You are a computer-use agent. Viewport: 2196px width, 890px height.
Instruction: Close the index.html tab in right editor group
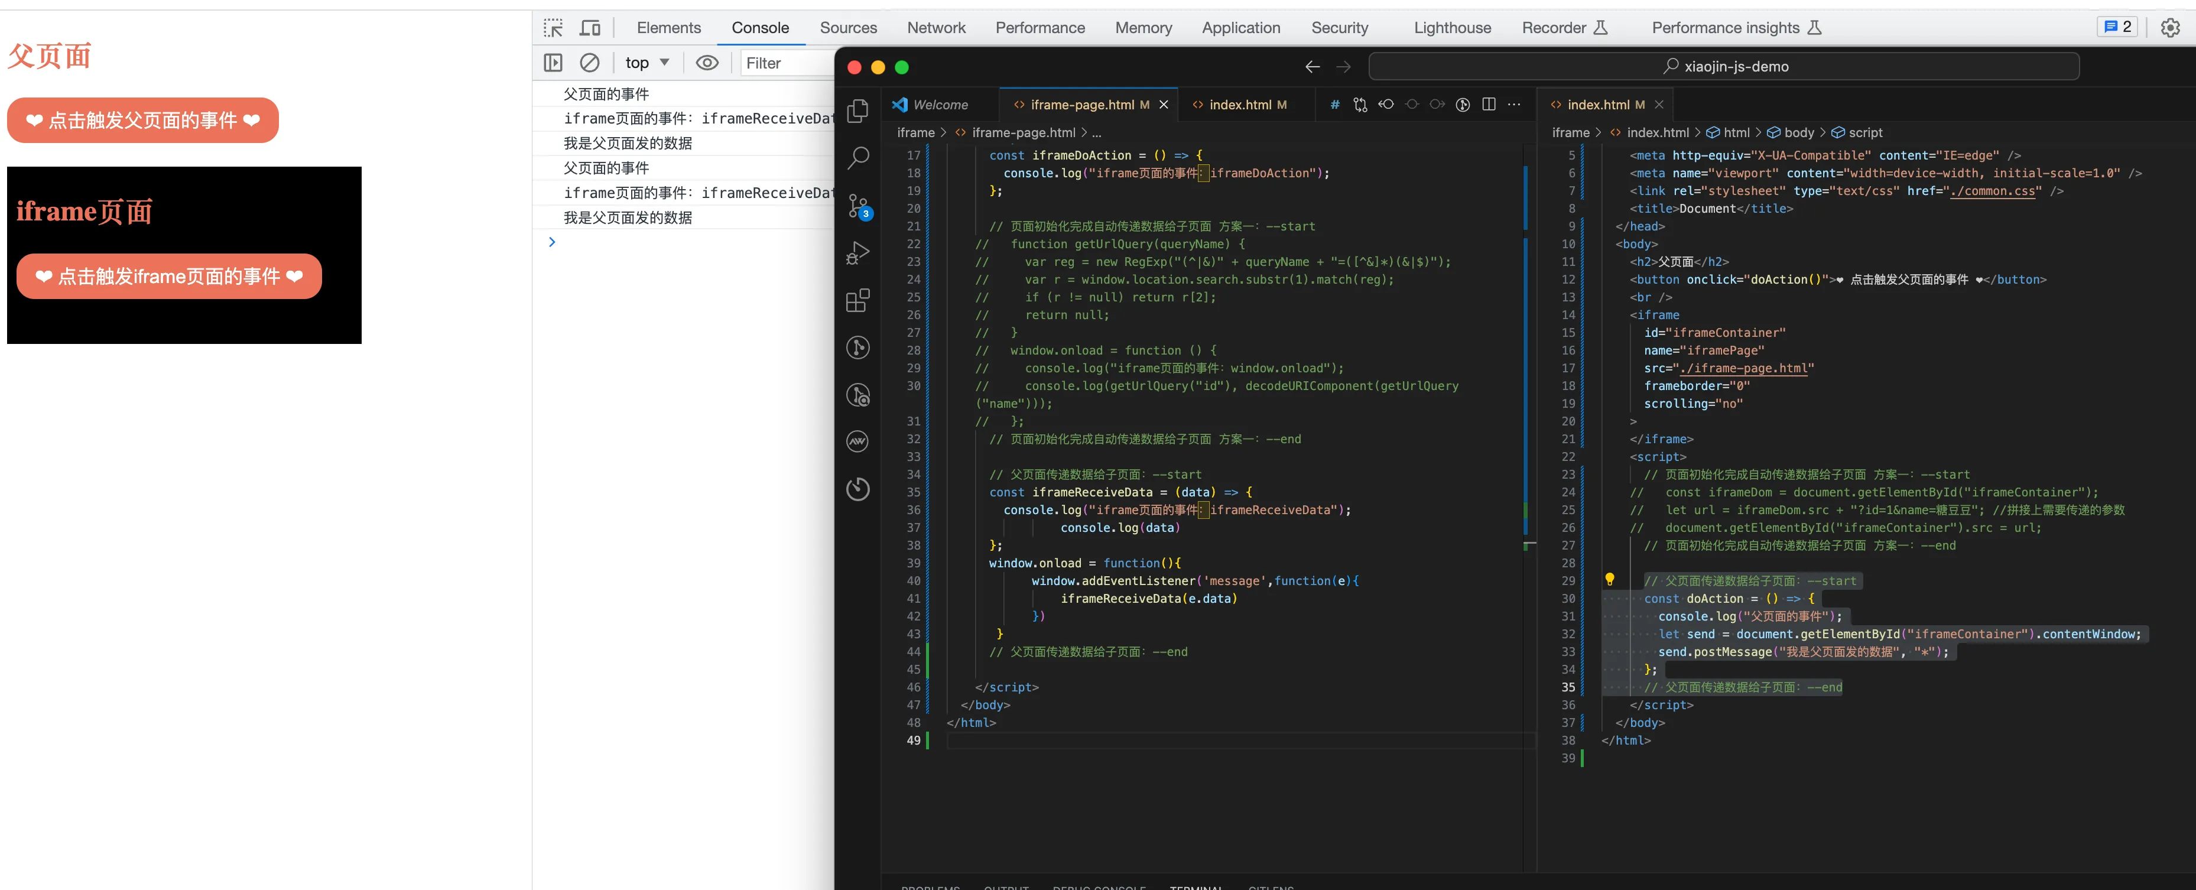(1659, 105)
